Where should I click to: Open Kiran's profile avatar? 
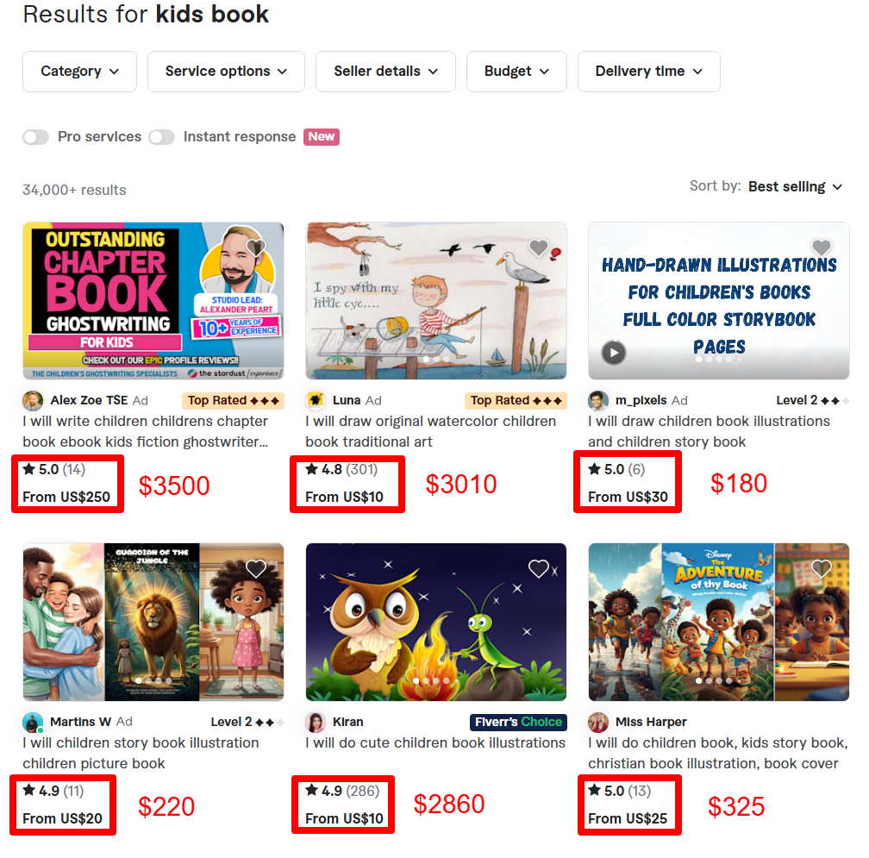[316, 722]
